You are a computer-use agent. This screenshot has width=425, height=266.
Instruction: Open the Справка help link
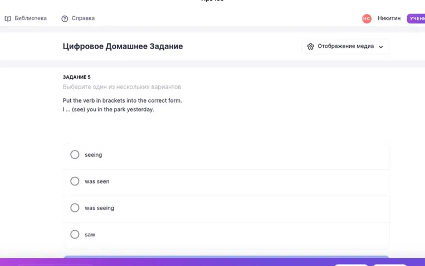tap(83, 18)
